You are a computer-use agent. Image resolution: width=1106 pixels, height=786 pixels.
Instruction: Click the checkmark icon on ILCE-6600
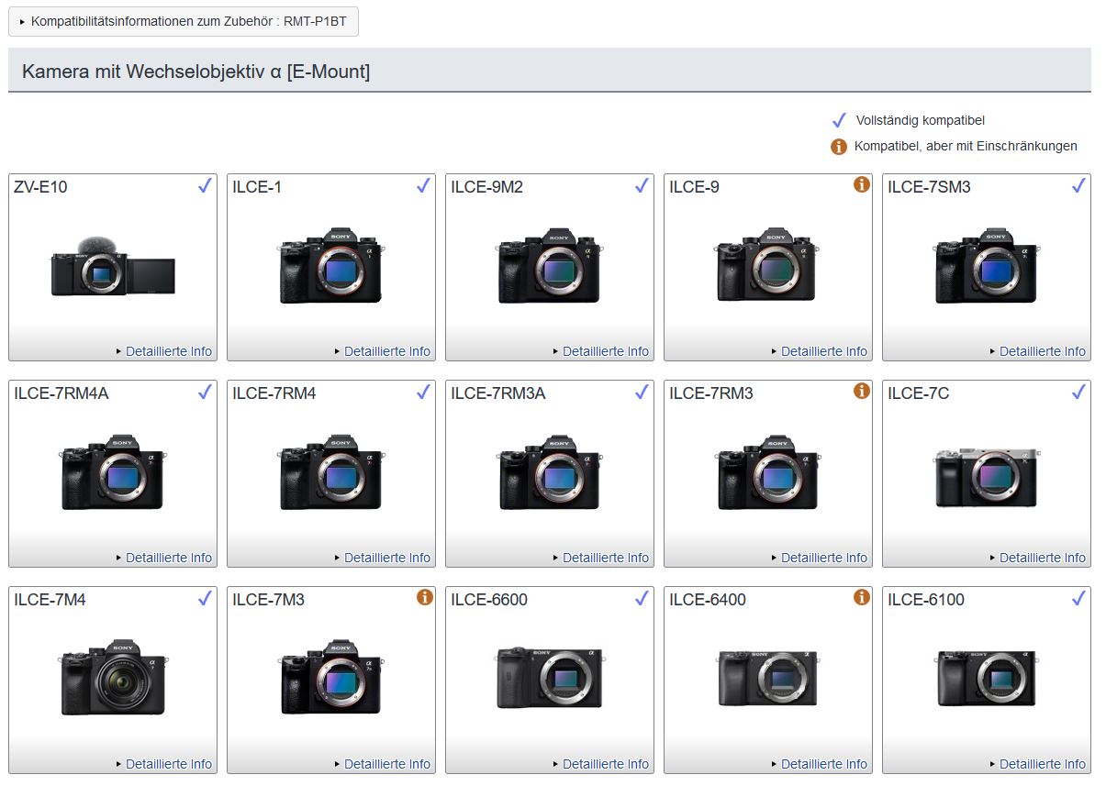coord(642,598)
